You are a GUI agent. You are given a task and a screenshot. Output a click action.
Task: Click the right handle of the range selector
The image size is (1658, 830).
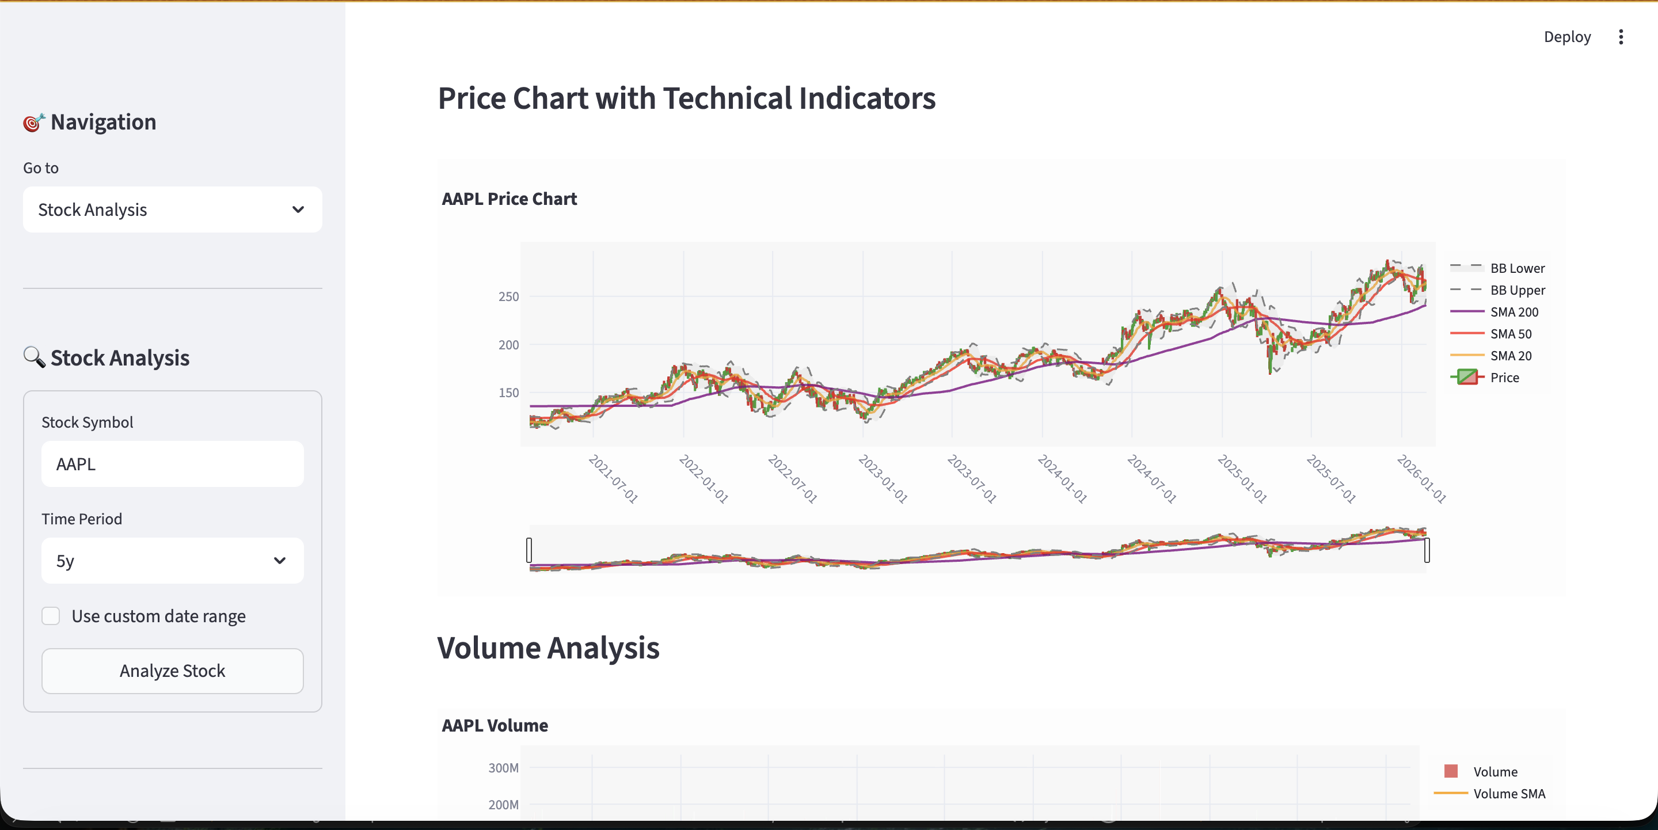click(1427, 550)
